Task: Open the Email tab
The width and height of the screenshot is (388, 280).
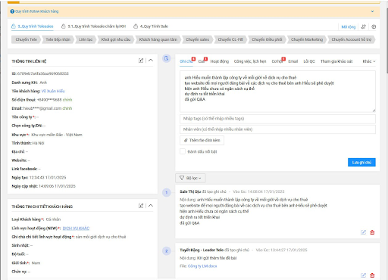Action: tap(293, 61)
